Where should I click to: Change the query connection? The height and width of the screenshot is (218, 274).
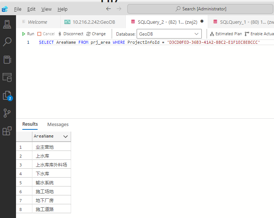[x=96, y=34]
